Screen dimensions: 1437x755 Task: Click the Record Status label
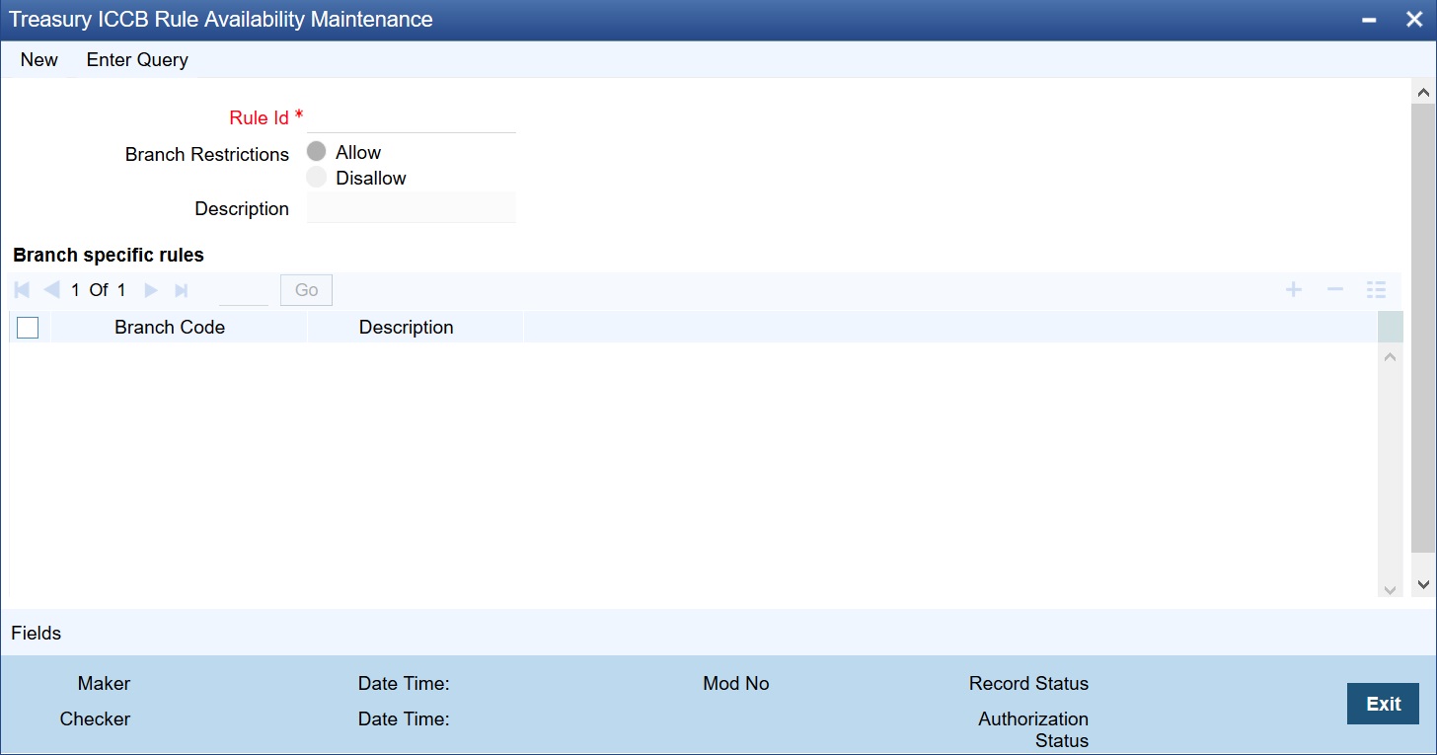(x=1029, y=684)
